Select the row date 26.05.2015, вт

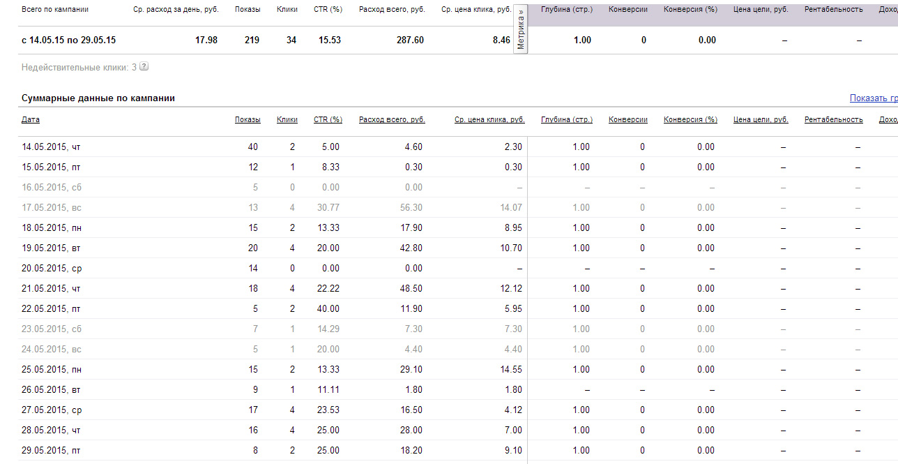pos(51,390)
